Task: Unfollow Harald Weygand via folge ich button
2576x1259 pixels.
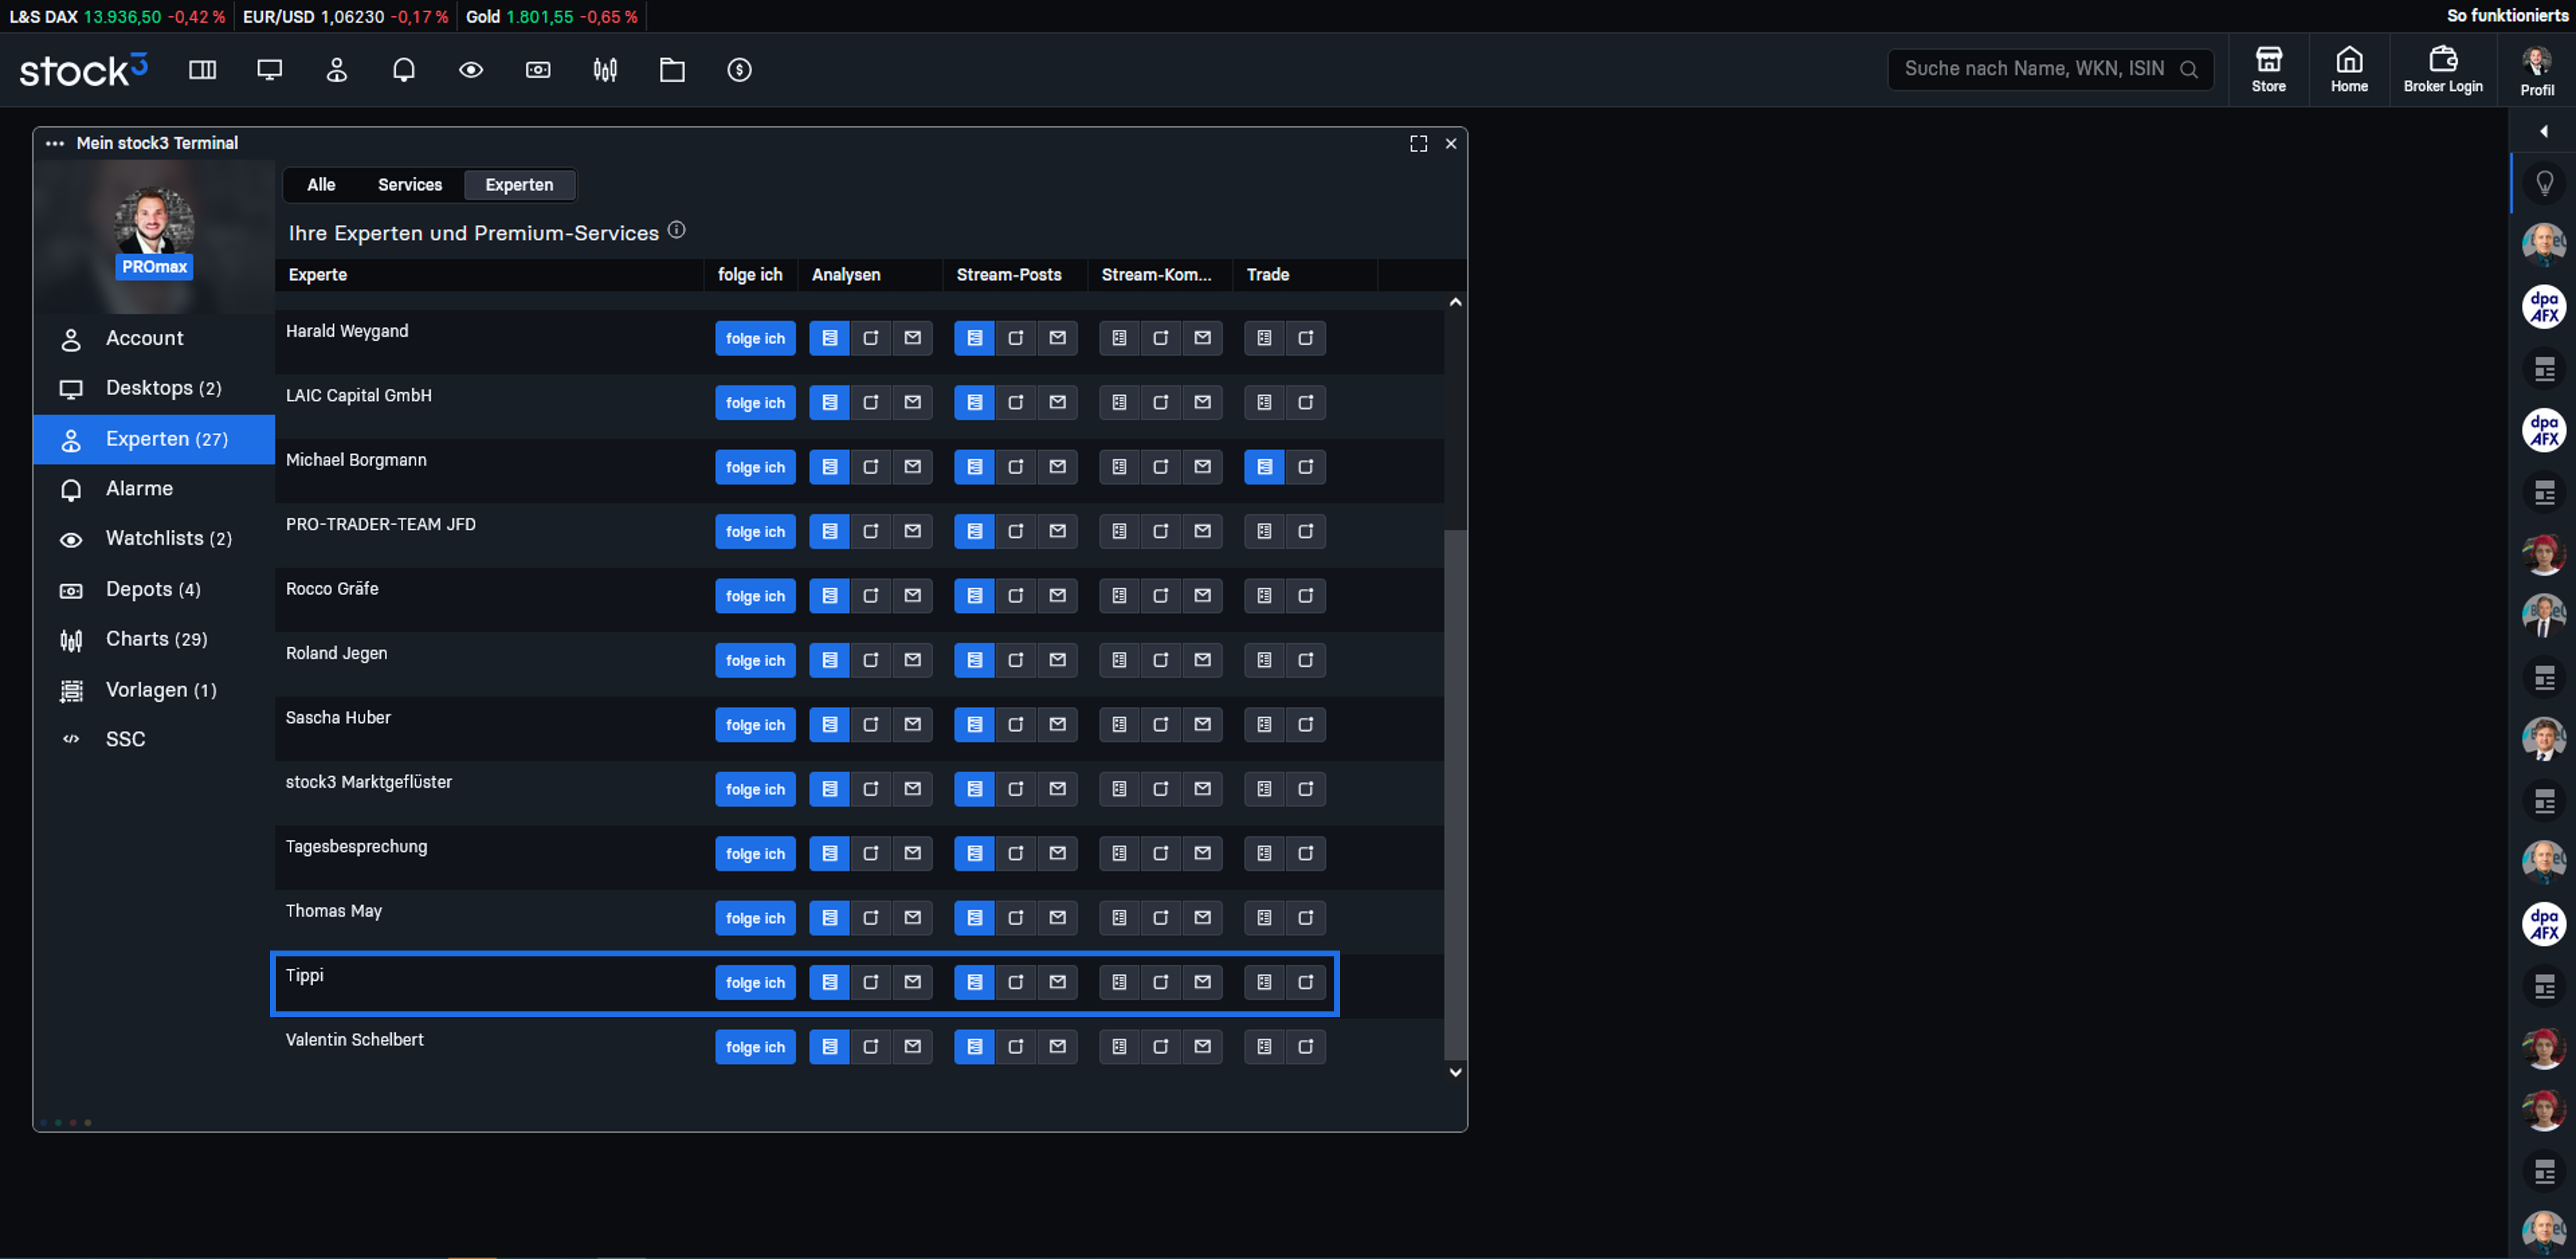Action: (x=755, y=338)
